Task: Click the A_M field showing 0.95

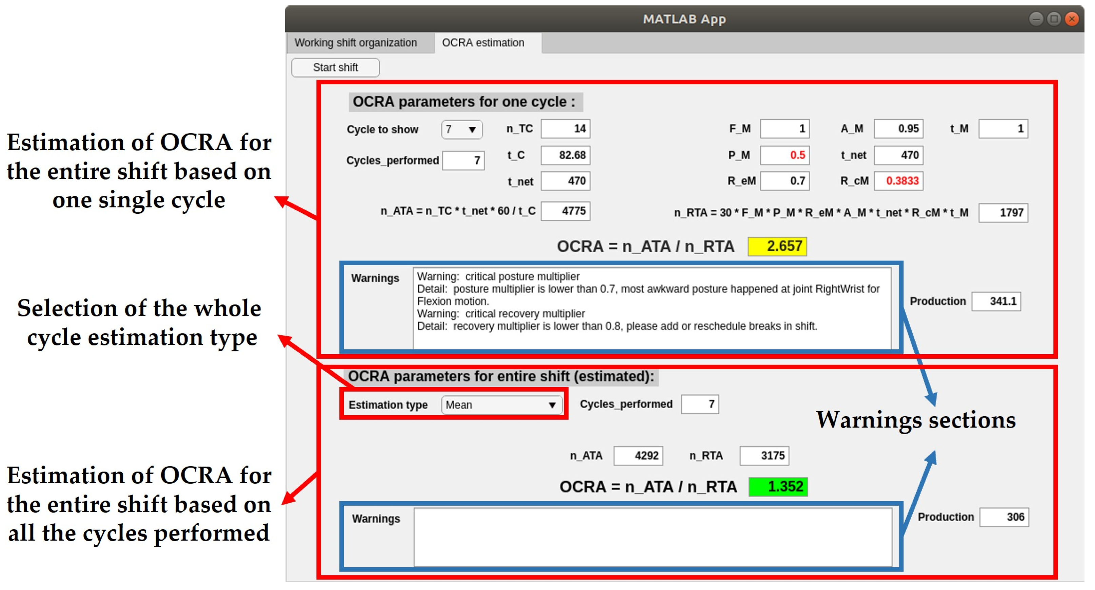Action: 898,129
